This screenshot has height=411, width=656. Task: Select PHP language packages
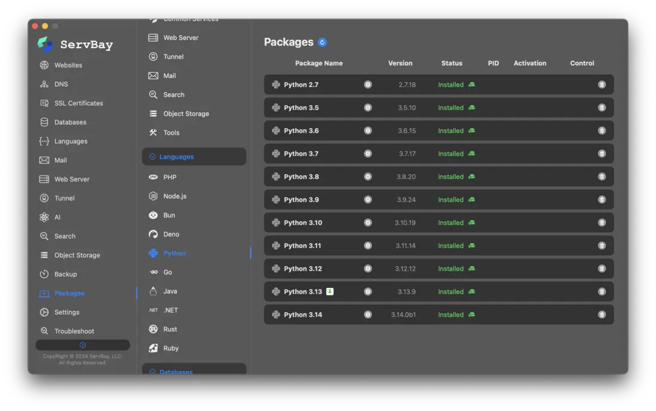(x=170, y=178)
